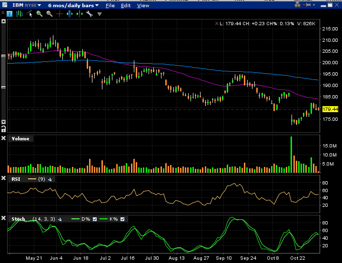Click the vertical price scale slider
The height and width of the screenshot is (263, 342).
pyautogui.click(x=3, y=71)
